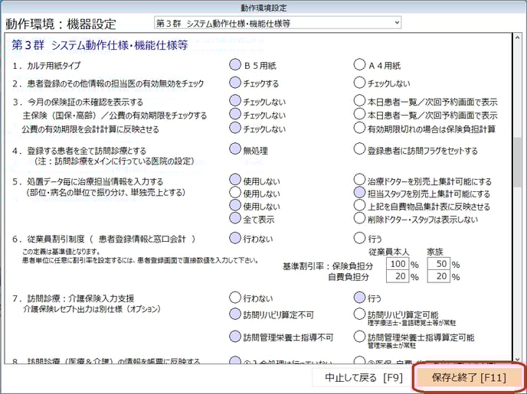Screen dimensions: 527x394
Task: Select 削除ドクター・スタッフは表示しない
Action: point(359,219)
